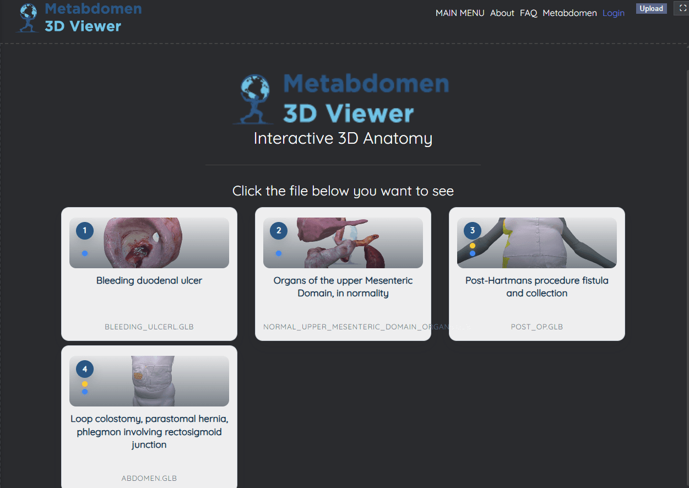Open the FAQ page
This screenshot has width=689, height=488.
528,13
